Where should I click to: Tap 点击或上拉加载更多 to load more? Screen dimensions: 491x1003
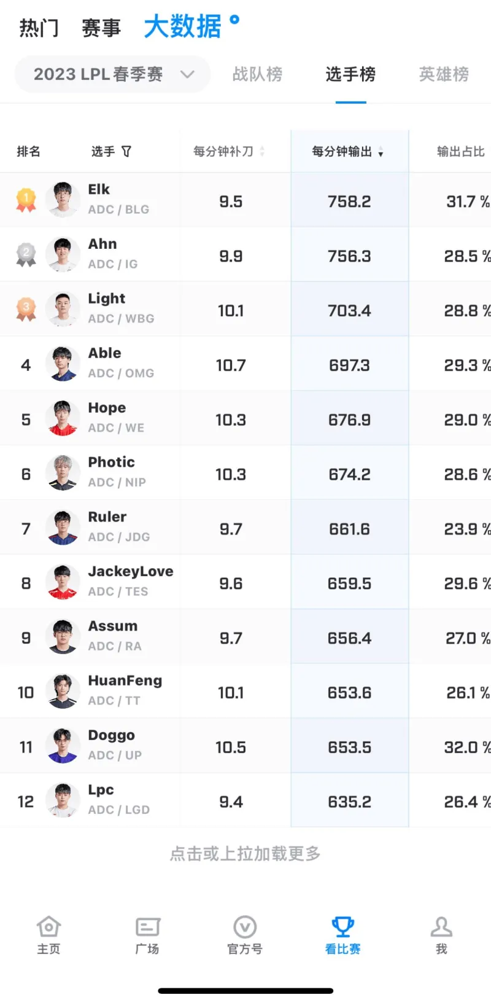coord(245,854)
